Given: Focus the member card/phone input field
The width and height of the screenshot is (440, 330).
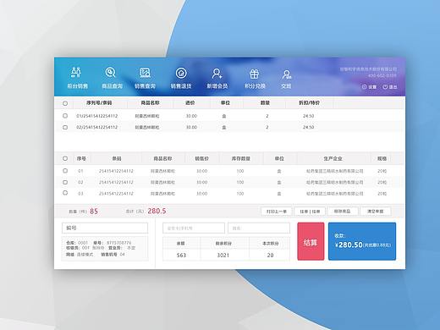Looking at the screenshot, I should point(194,228).
